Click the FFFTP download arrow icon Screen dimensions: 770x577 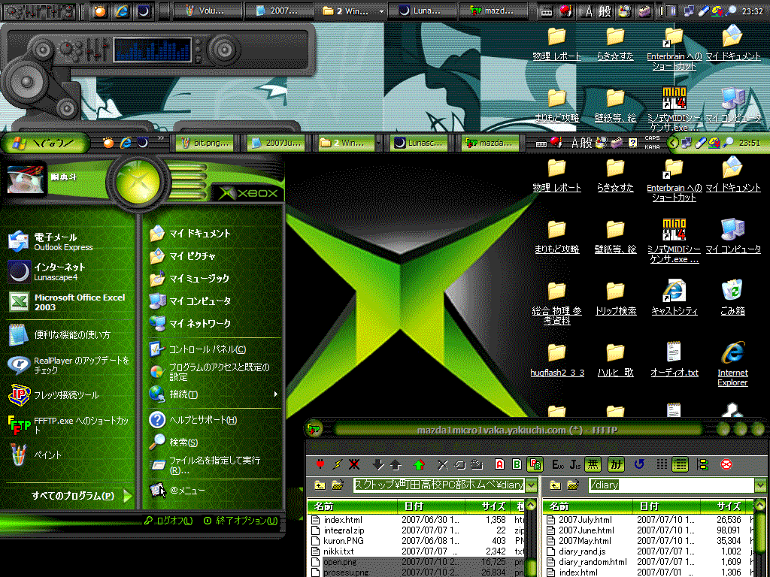(x=378, y=464)
